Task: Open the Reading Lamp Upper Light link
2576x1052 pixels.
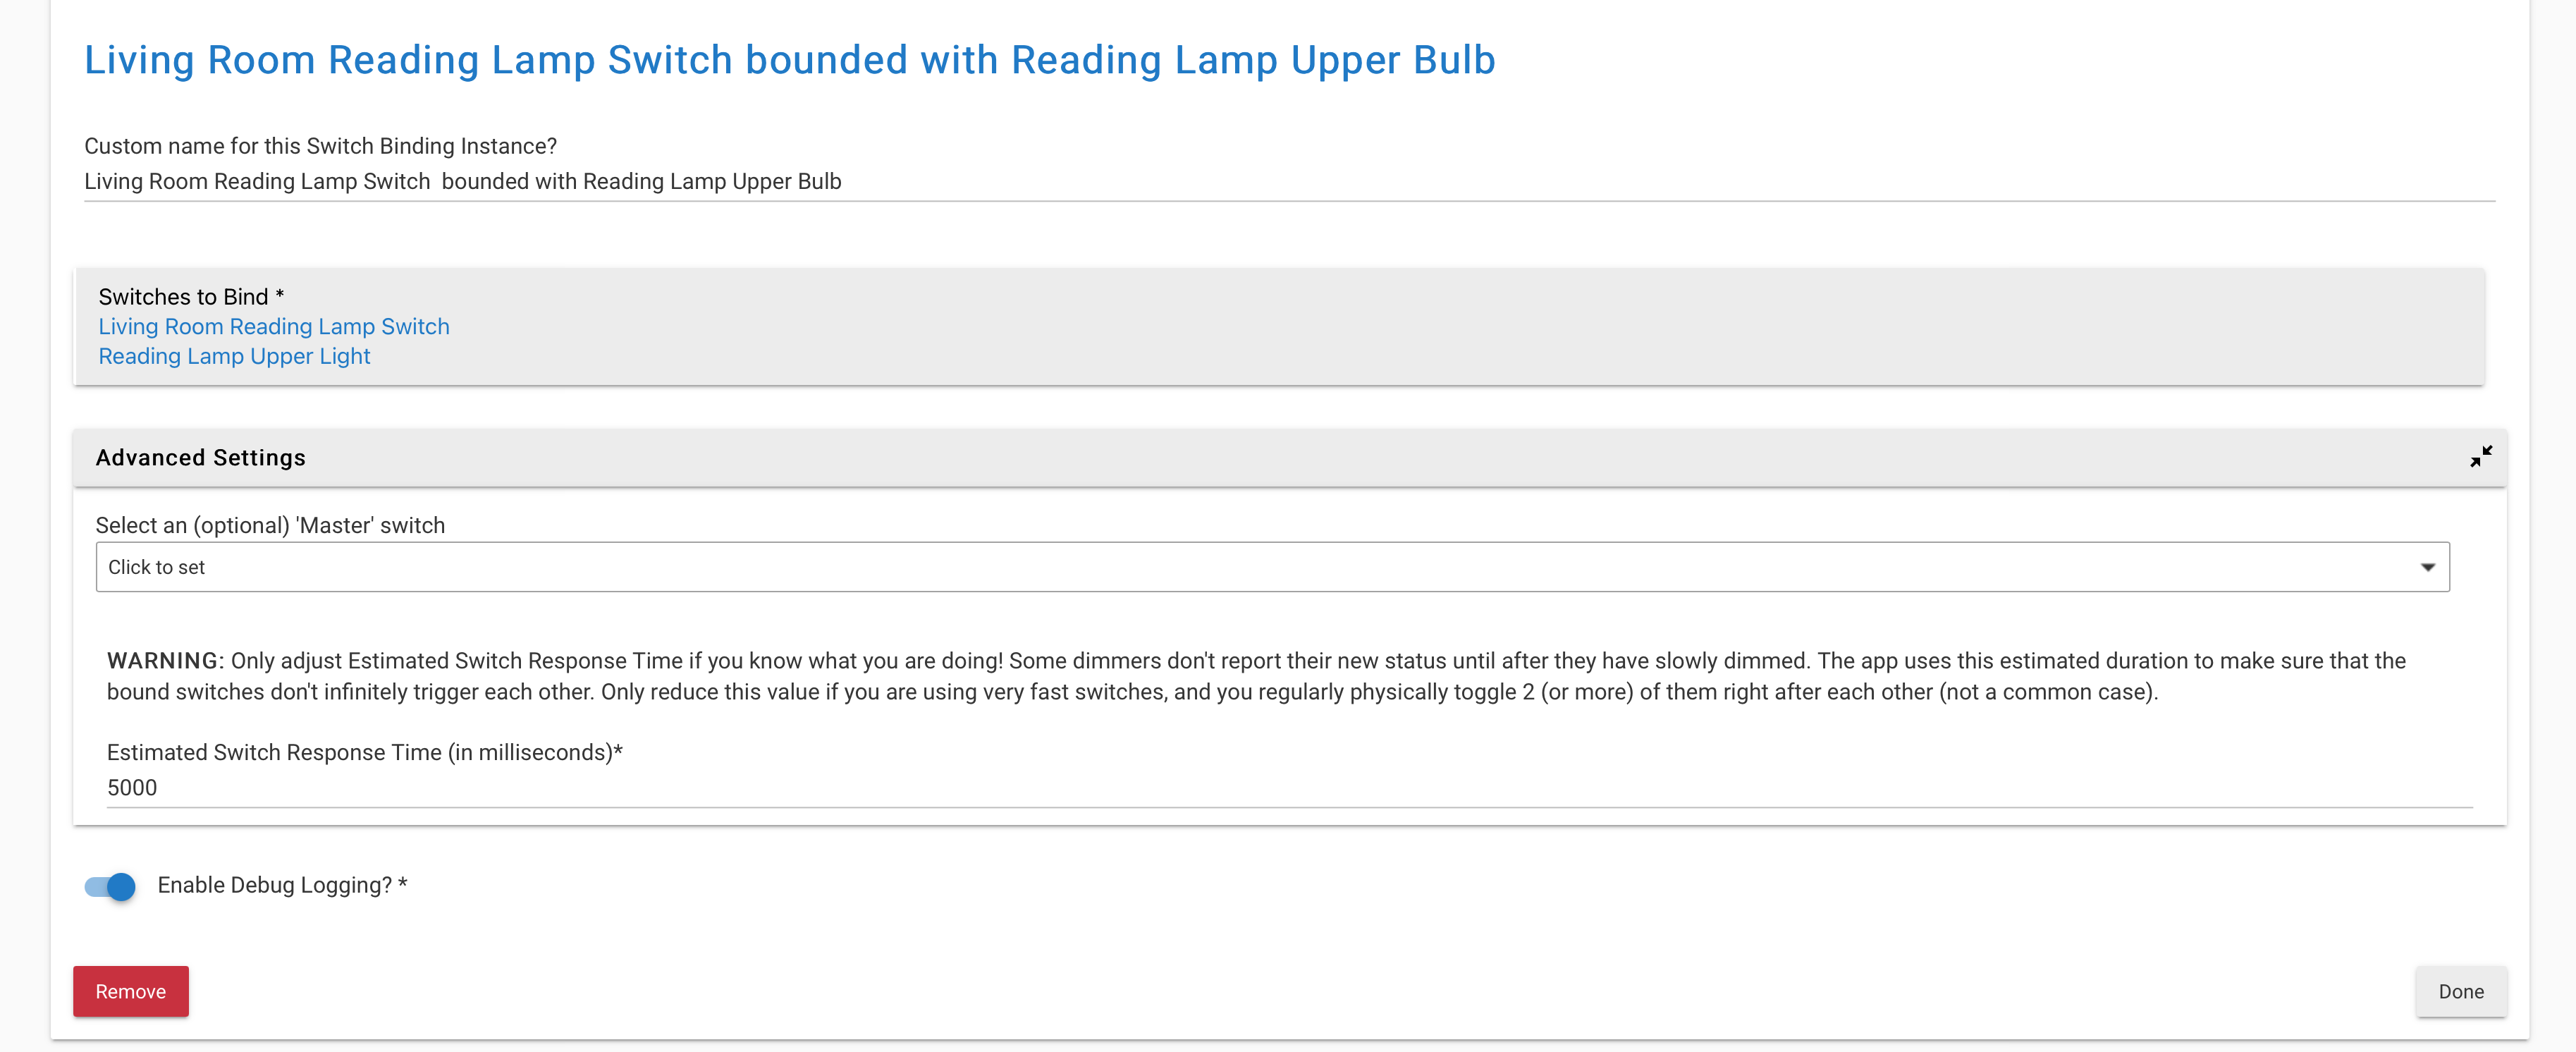Action: pos(234,356)
